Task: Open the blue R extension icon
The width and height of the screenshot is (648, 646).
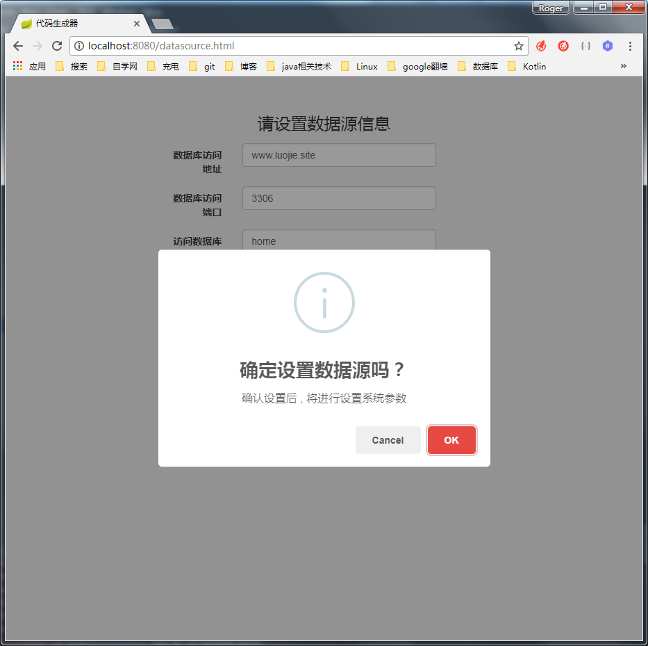Action: coord(607,46)
